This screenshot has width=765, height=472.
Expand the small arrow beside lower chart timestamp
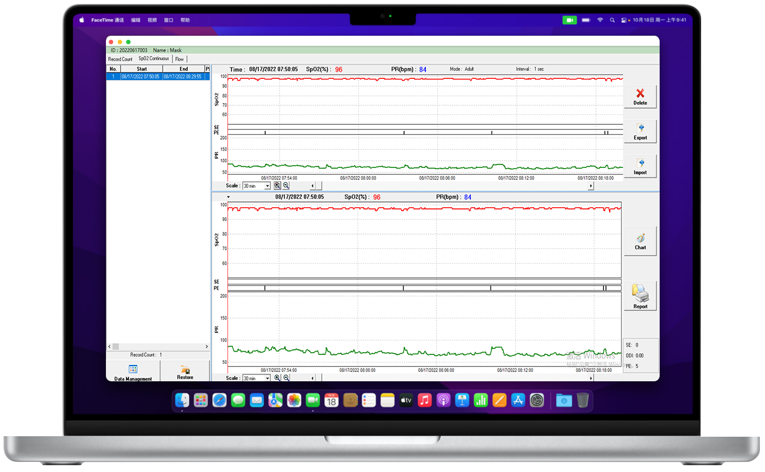pos(229,197)
